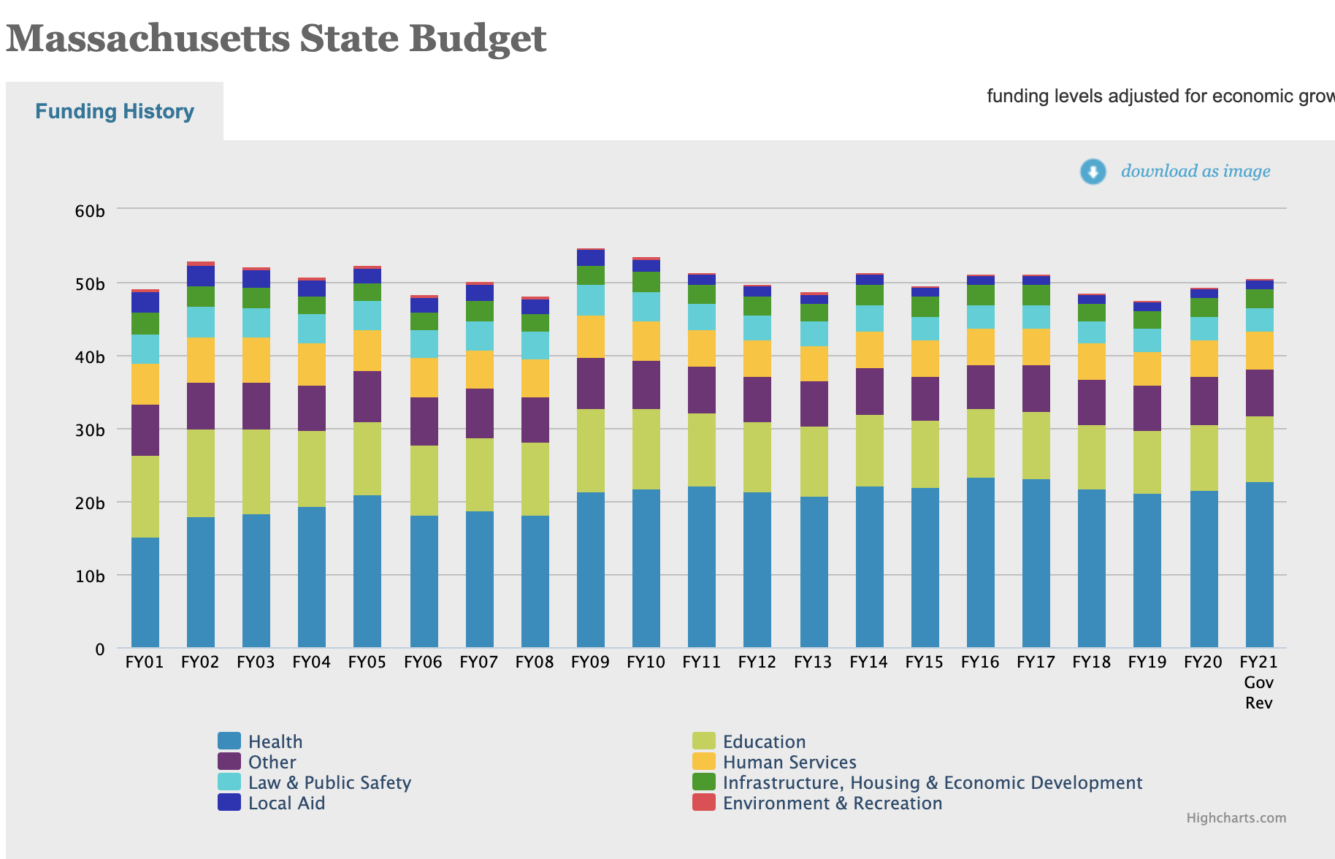
Task: Hide Environment & Recreation legend series
Action: coord(832,803)
